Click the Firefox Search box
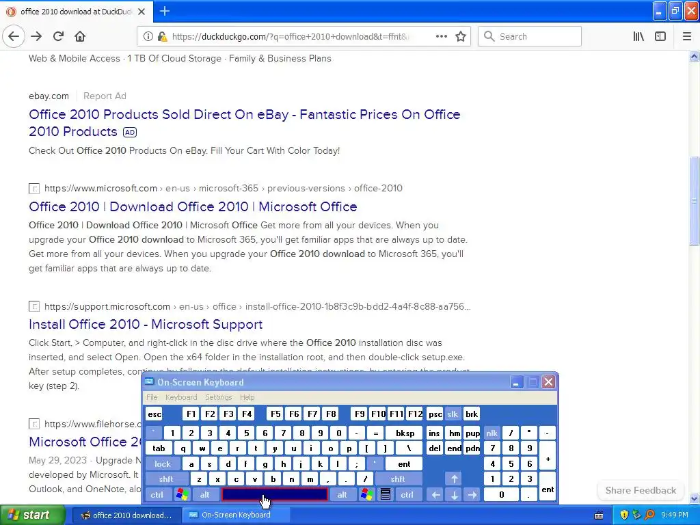 [x=530, y=37]
